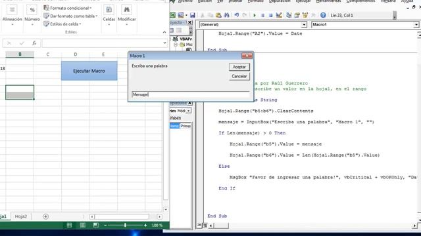Image resolution: width=421 pixels, height=236 pixels.
Task: Click the Break pause icon in VBA toolbar
Action: pos(262,15)
